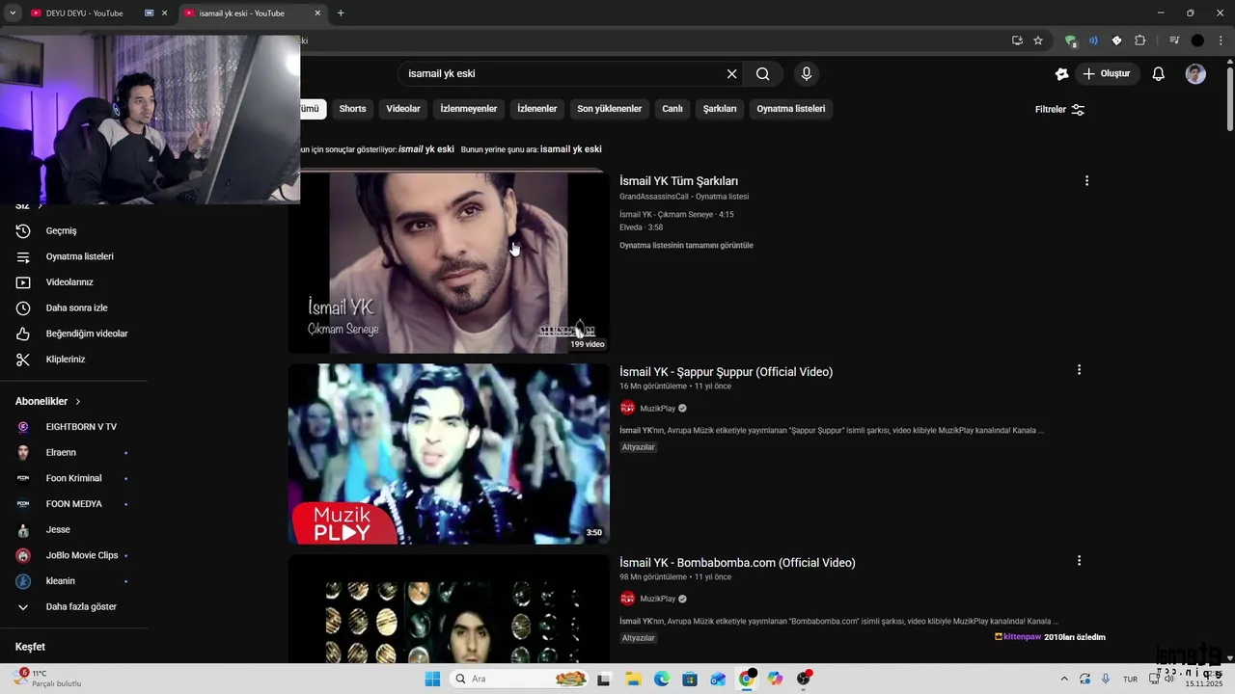Close the isamail yk eski tab
The height and width of the screenshot is (694, 1235).
point(317,13)
